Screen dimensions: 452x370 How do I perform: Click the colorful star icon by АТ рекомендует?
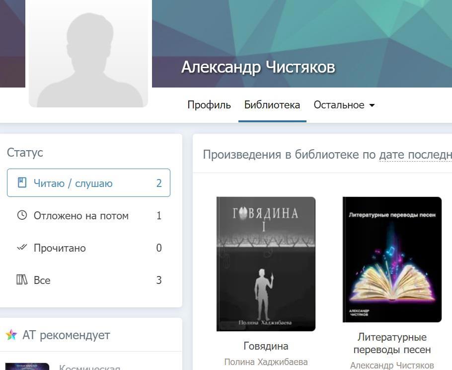pyautogui.click(x=11, y=335)
